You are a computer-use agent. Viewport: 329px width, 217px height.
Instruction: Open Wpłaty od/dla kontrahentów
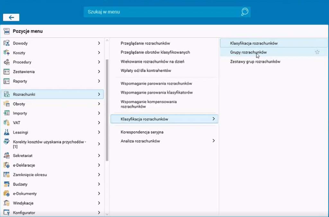pyautogui.click(x=146, y=70)
